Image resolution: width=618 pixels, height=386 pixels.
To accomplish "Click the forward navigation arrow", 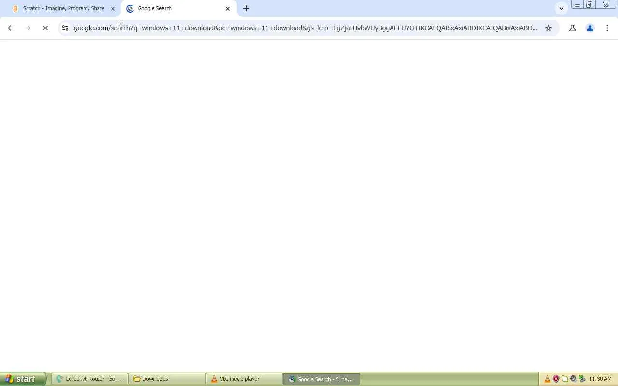I will click(28, 28).
